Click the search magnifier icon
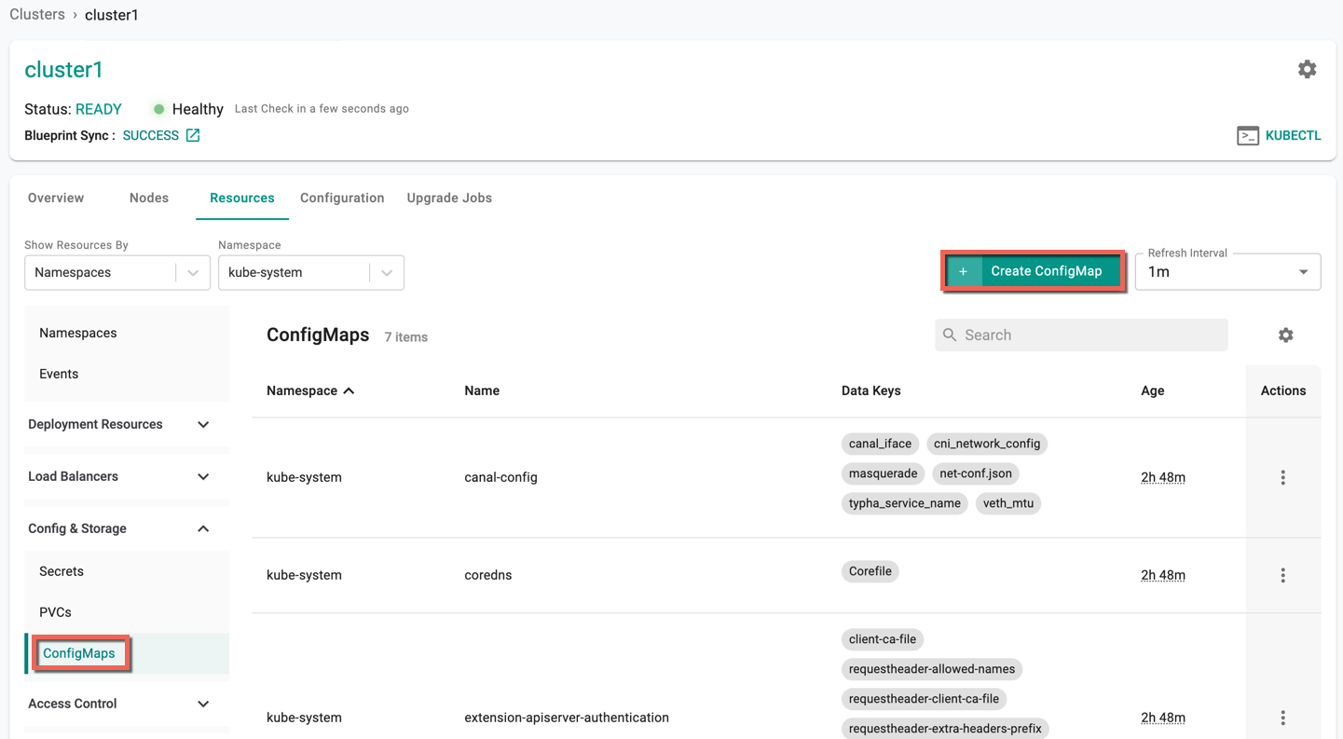 [950, 335]
